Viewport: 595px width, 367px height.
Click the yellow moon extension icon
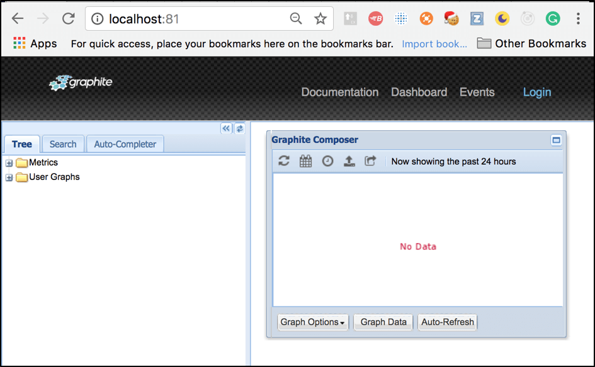pyautogui.click(x=502, y=18)
